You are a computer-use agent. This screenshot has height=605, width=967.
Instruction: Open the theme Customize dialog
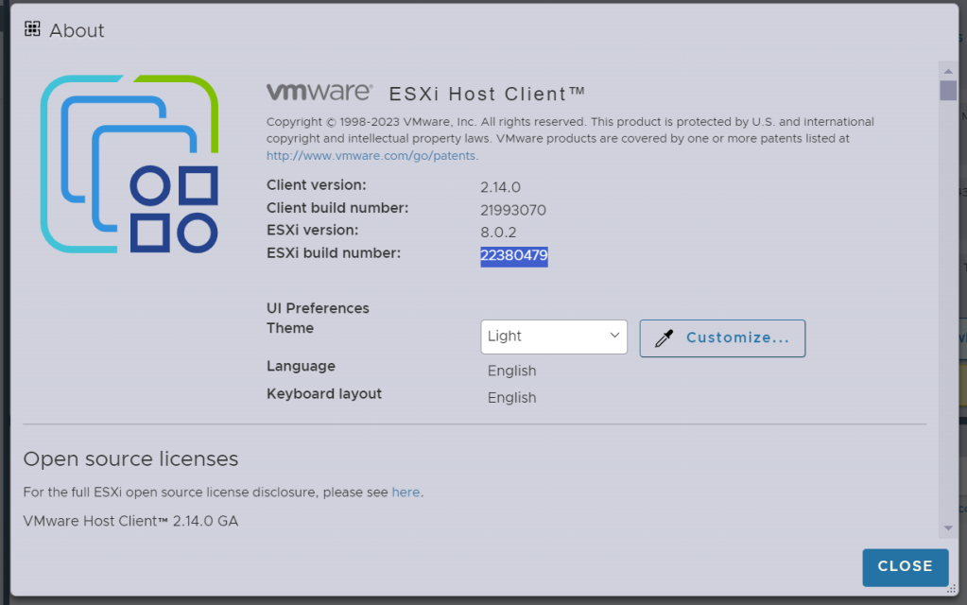point(722,337)
